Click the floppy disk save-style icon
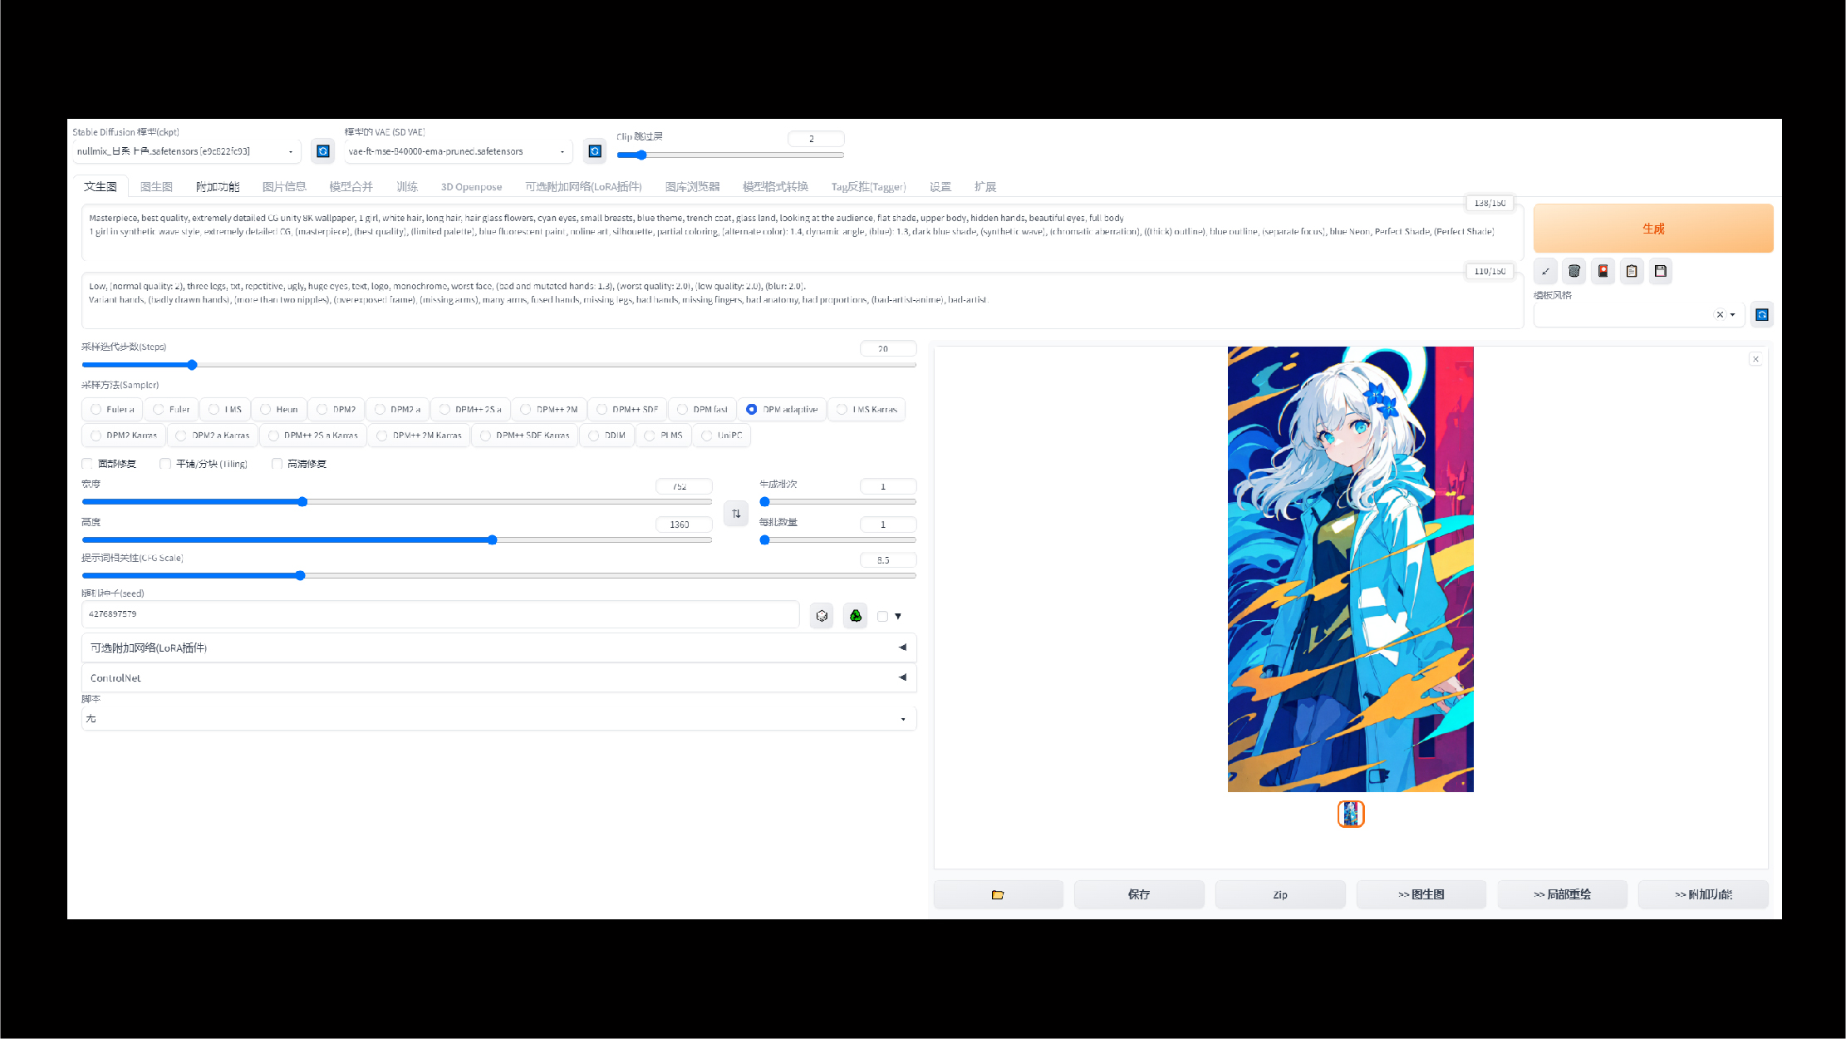The height and width of the screenshot is (1039, 1846). 1660,271
